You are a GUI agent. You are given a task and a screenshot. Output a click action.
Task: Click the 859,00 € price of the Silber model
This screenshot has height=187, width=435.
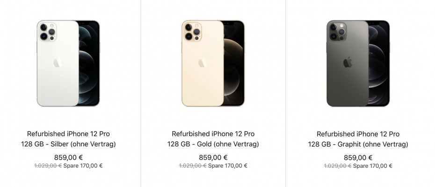68,157
